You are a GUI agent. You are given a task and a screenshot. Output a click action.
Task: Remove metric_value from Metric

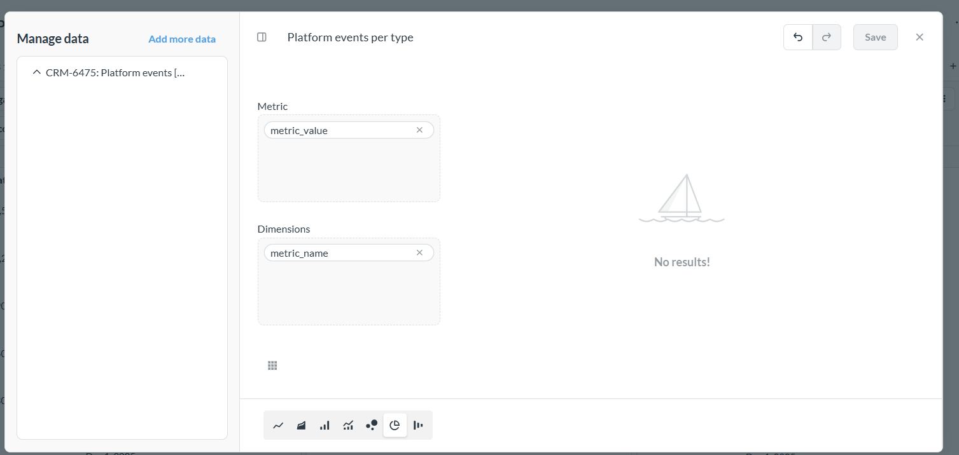[x=419, y=130]
